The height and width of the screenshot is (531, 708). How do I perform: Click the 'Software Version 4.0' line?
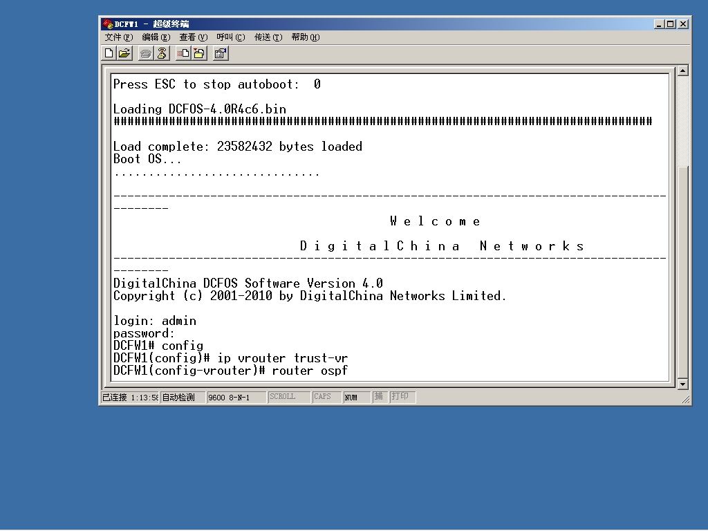pos(248,283)
